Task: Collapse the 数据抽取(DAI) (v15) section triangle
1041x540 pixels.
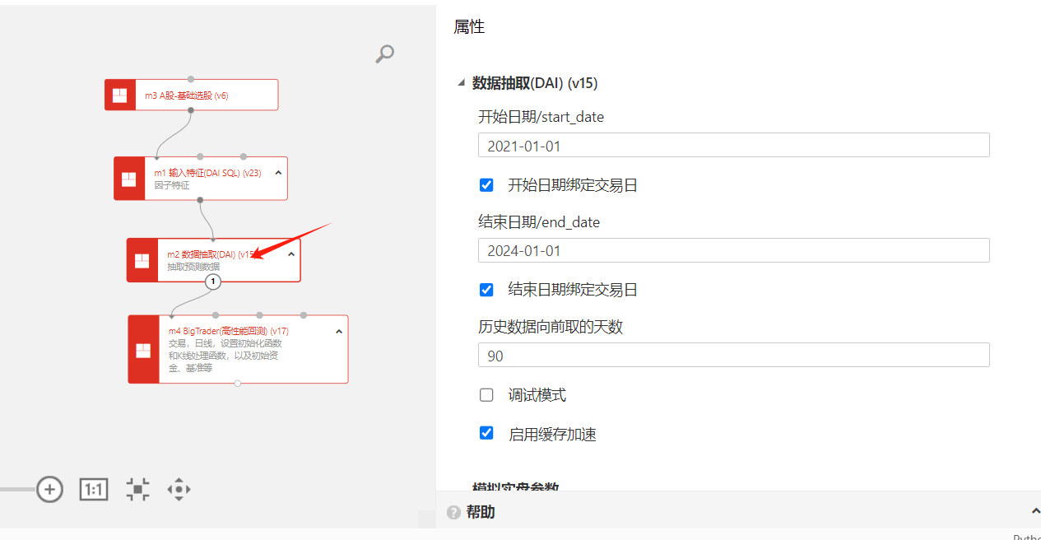Action: pos(461,83)
